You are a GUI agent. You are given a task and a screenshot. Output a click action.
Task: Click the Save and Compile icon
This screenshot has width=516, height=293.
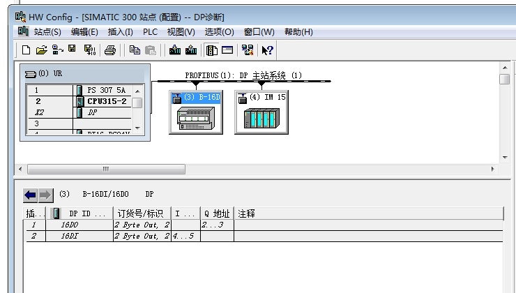click(90, 50)
